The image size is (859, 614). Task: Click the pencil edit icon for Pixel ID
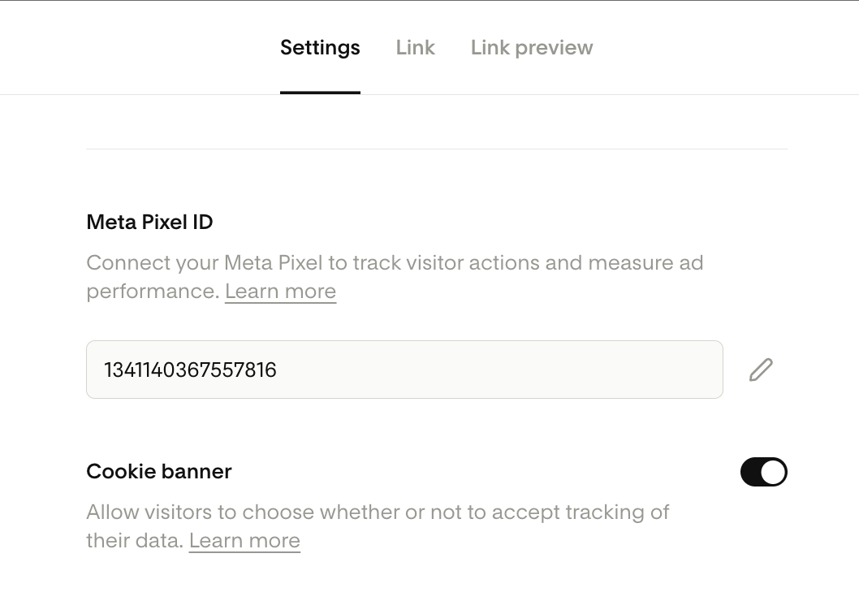point(761,370)
